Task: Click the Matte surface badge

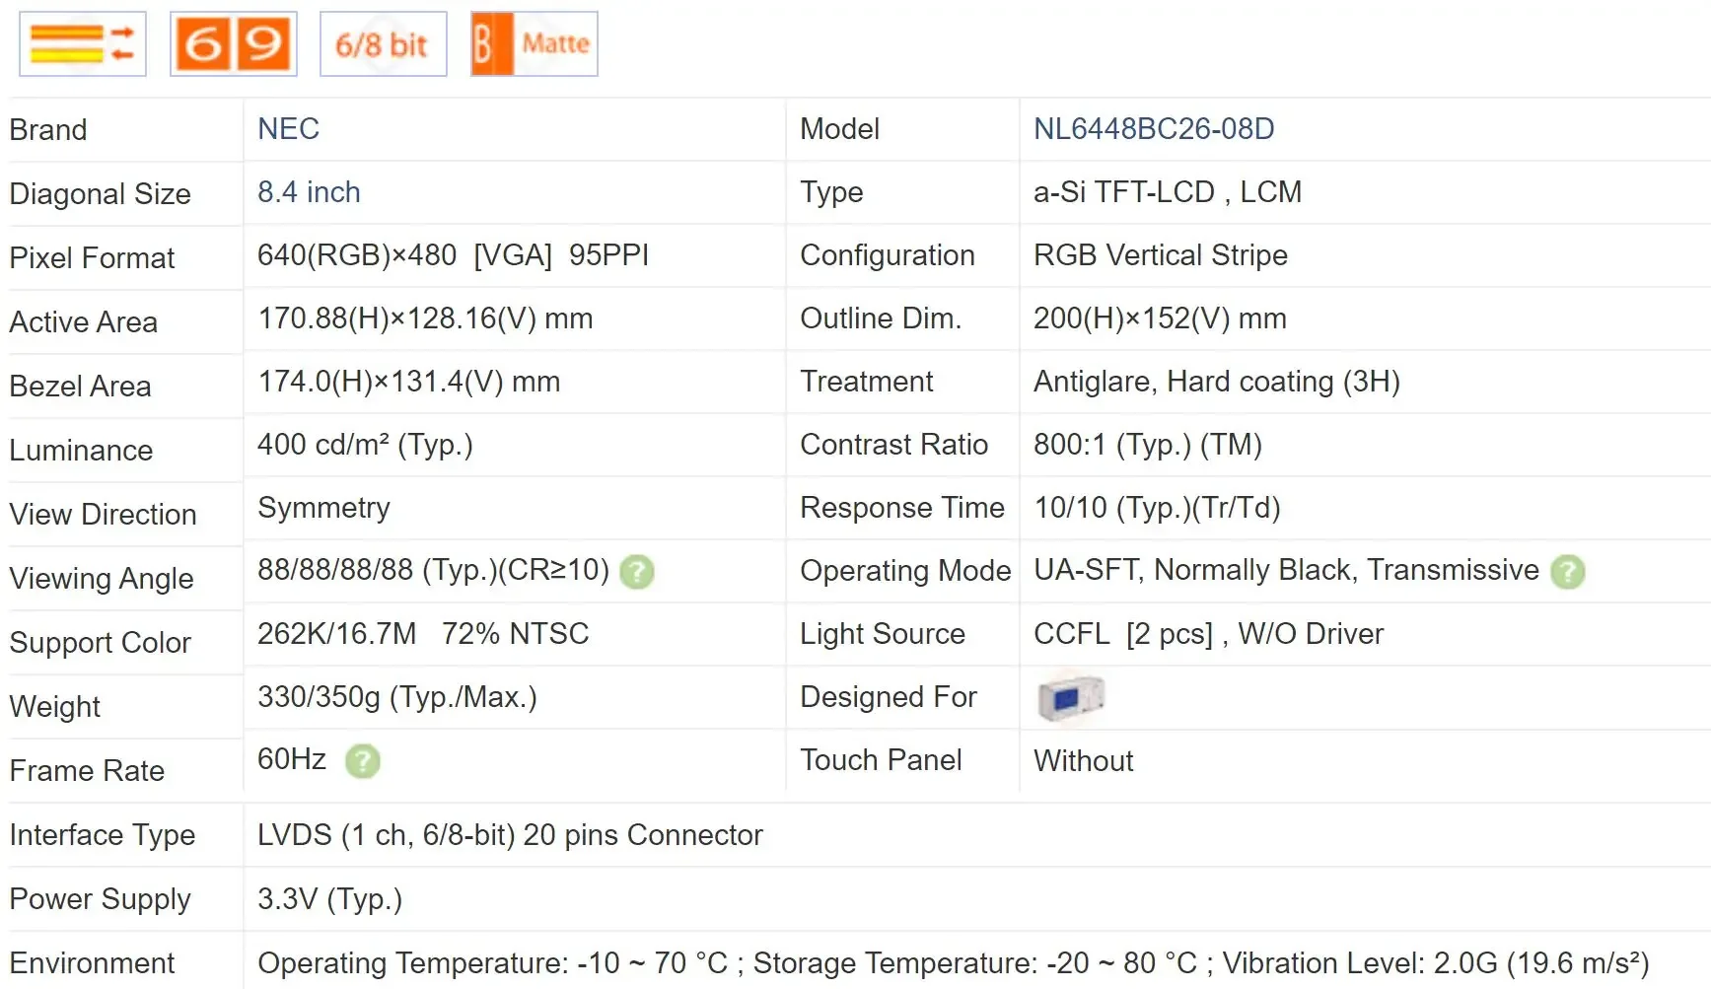Action: pyautogui.click(x=535, y=44)
